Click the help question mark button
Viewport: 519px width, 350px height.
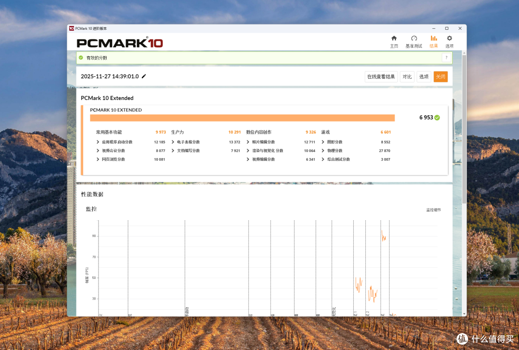(446, 58)
